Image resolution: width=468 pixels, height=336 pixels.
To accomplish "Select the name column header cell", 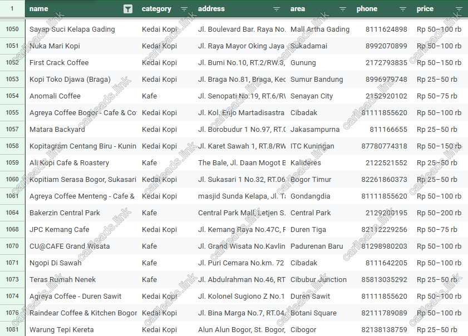I will point(81,9).
